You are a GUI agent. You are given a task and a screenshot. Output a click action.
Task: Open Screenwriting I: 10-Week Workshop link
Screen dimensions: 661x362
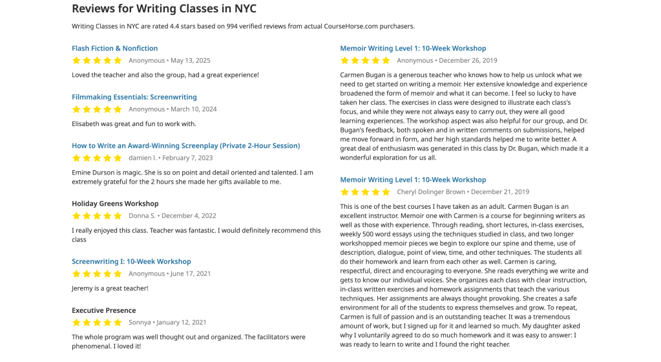(131, 261)
